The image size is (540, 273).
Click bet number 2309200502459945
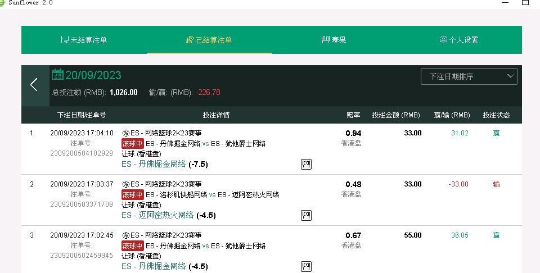(82, 256)
